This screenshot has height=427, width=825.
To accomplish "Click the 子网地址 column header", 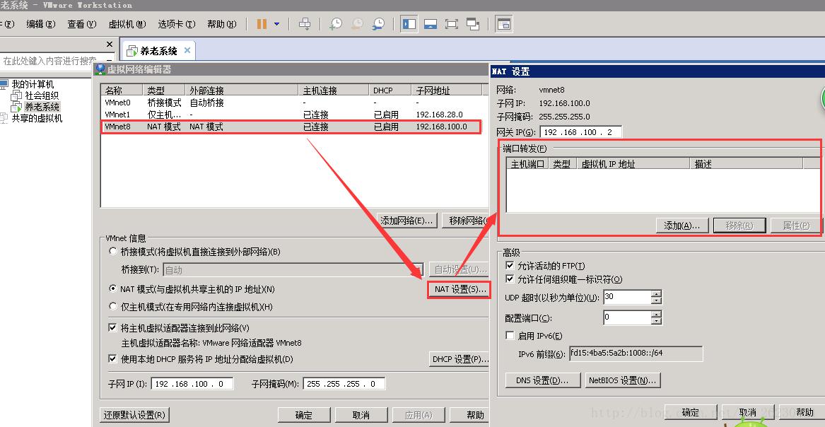I will pyautogui.click(x=446, y=90).
